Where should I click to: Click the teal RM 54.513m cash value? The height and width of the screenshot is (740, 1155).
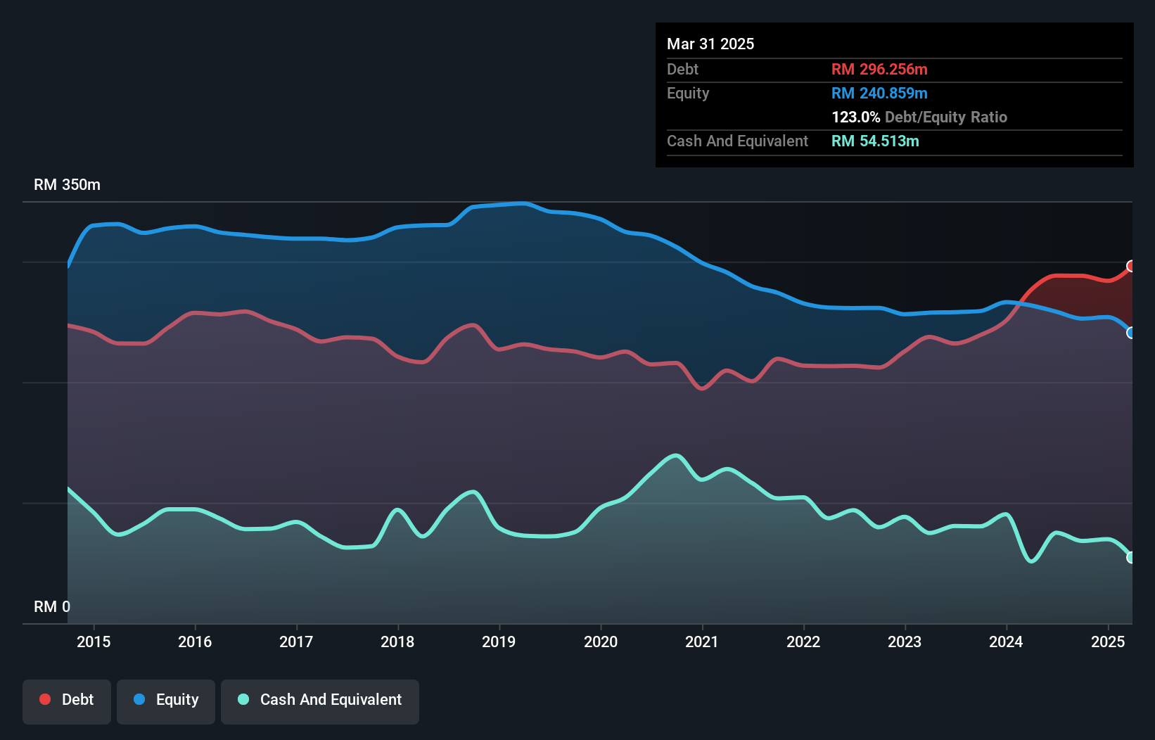[875, 141]
